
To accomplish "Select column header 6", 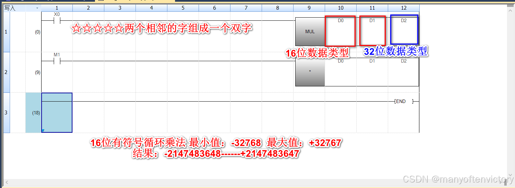I will click(215, 8).
